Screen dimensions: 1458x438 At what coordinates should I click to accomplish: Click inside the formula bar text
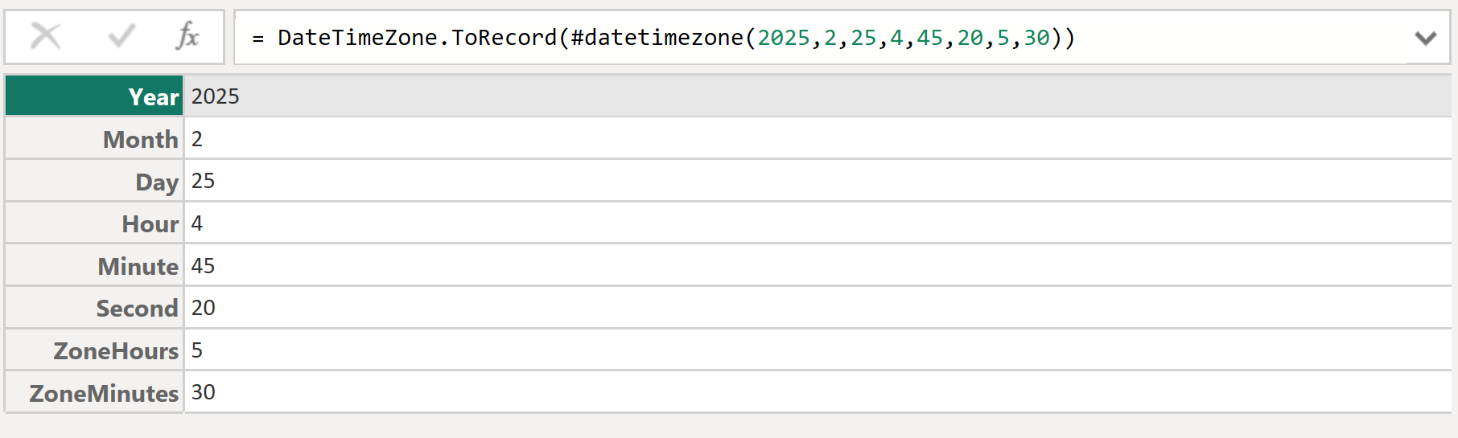pos(676,38)
